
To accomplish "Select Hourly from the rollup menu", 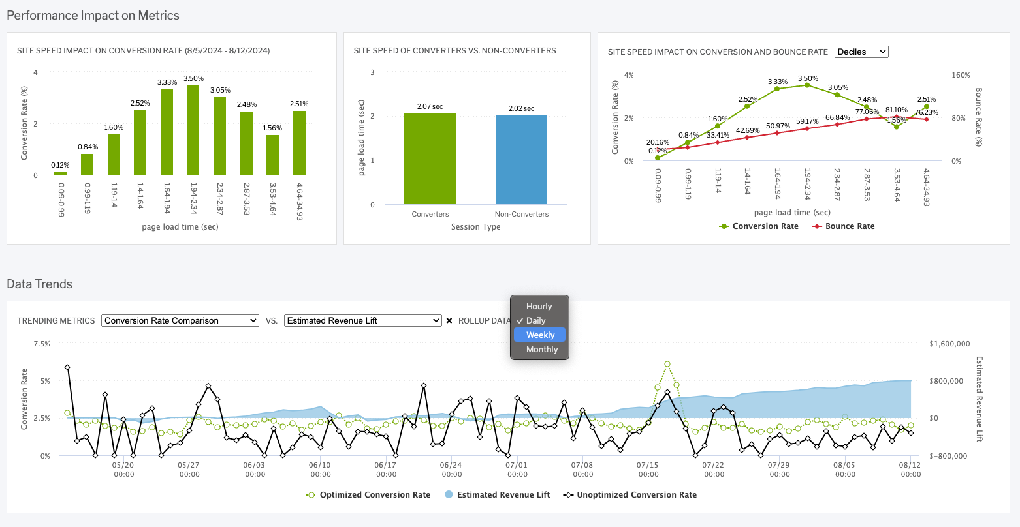I will click(x=538, y=306).
